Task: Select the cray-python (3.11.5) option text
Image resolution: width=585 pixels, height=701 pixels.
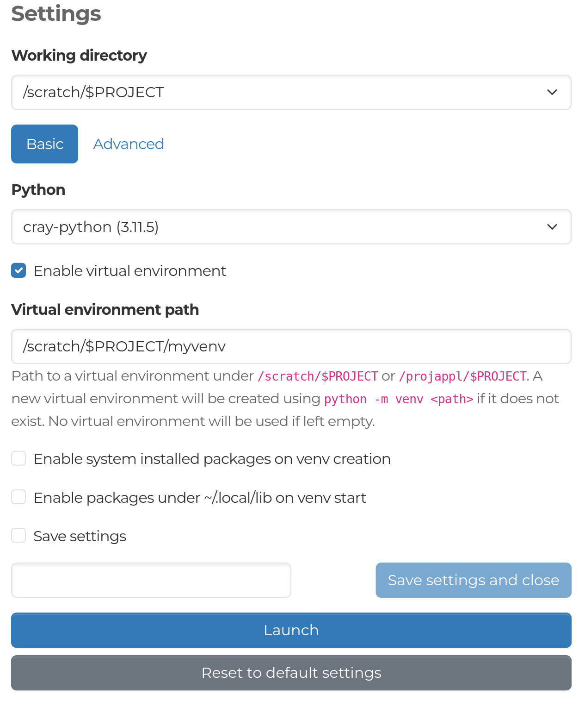Action: 91,226
